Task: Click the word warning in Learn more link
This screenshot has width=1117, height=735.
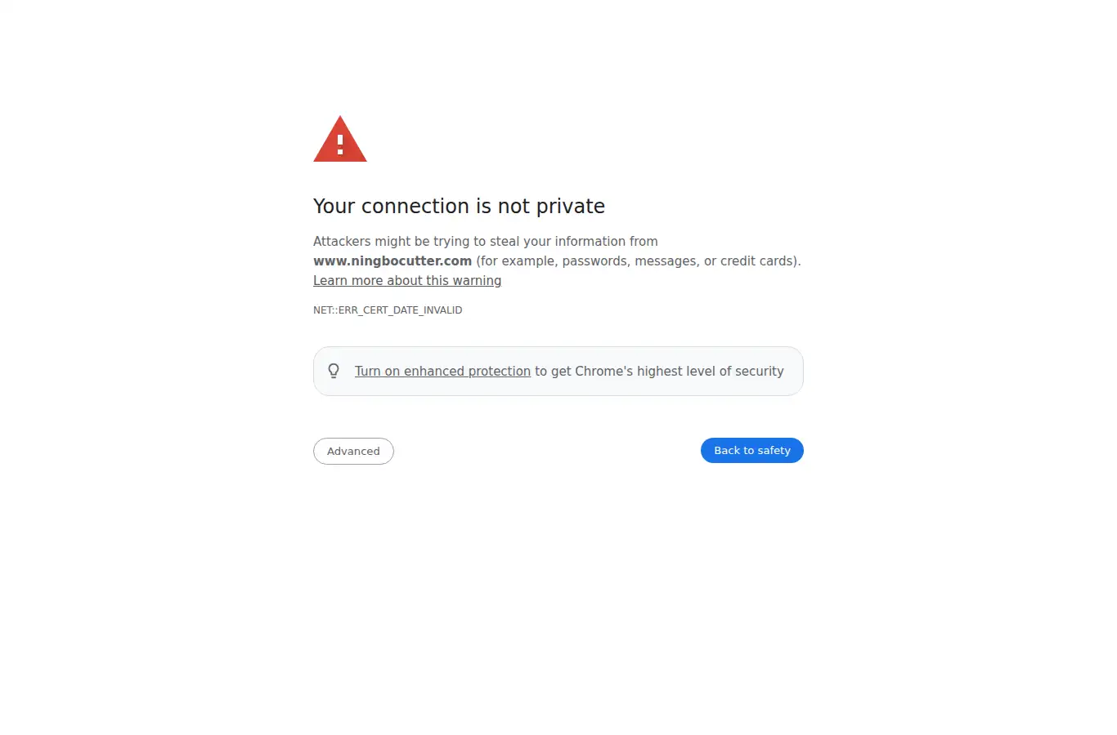Action: [477, 280]
